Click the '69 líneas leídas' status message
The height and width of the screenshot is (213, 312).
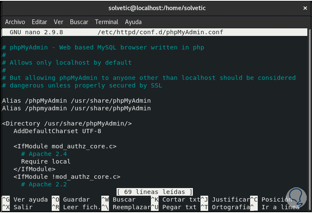[x=155, y=192]
